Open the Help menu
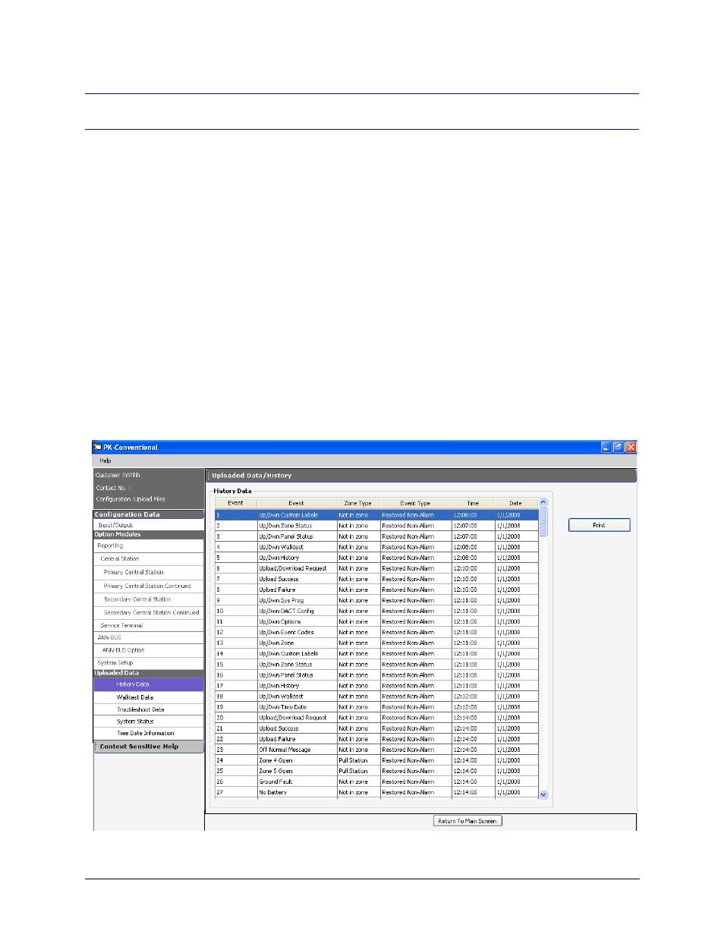Screen dimensions: 724x937 pyautogui.click(x=105, y=461)
